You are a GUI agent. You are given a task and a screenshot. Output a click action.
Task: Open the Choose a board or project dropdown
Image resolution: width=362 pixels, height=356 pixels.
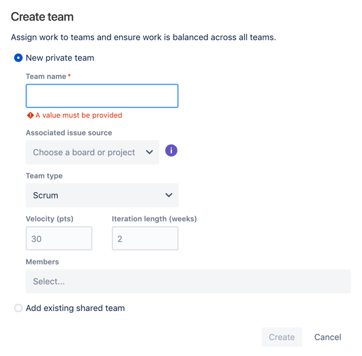92,152
